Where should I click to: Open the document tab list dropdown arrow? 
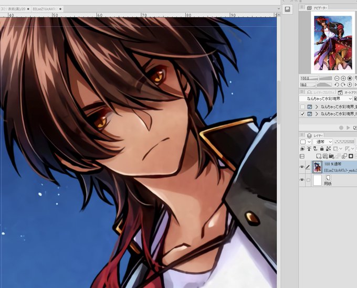(278, 9)
